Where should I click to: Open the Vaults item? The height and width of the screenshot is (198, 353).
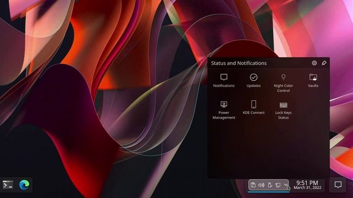point(313,81)
